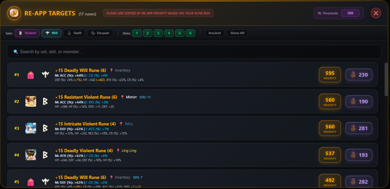Click Ling Ling monster portrait icon
This screenshot has height=189, width=390.
[31, 155]
